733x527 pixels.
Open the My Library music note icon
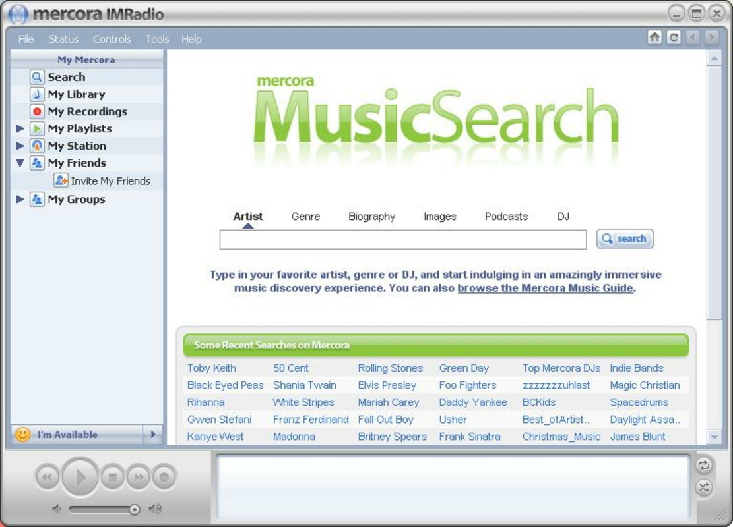click(37, 94)
